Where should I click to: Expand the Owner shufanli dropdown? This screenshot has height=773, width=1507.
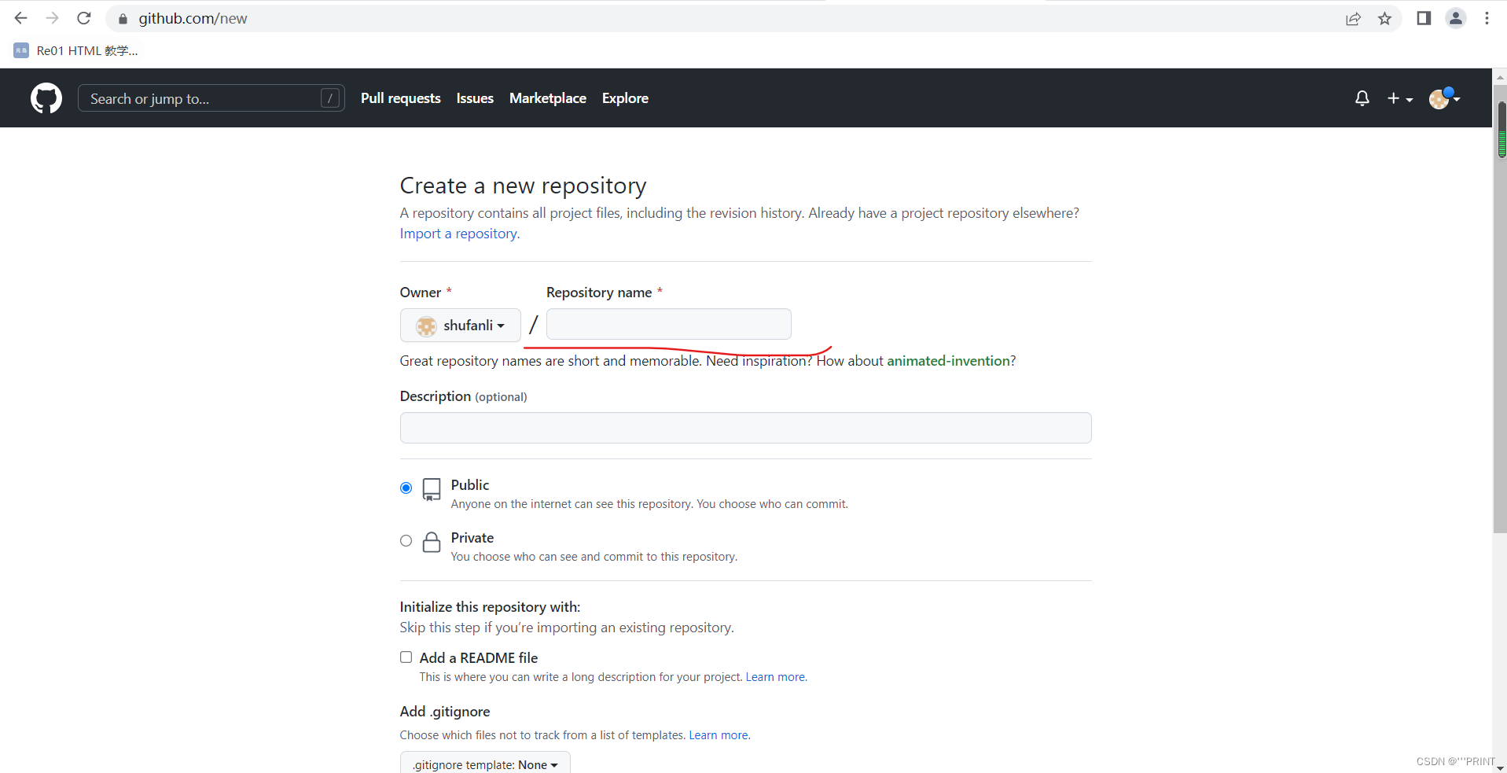[x=460, y=326]
